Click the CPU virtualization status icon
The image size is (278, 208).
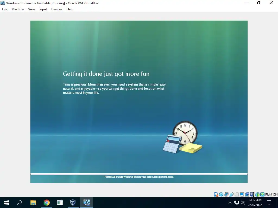(252, 194)
